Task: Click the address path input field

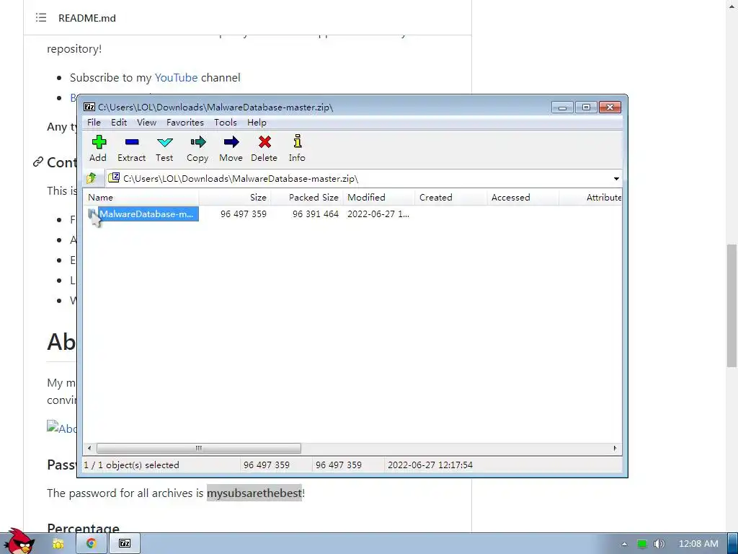Action: coord(357,179)
